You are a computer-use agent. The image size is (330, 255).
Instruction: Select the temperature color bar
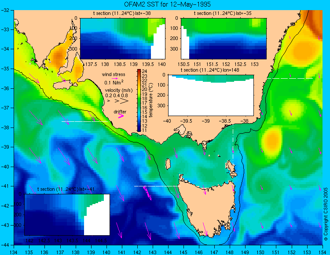[139, 100]
